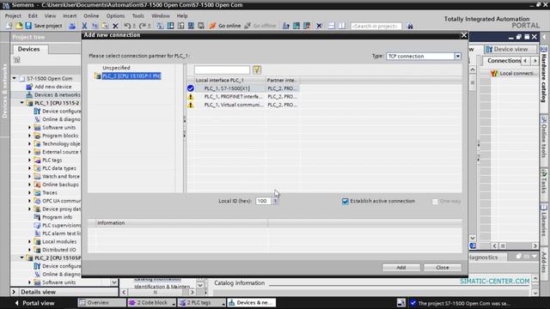
Task: Click the funnel filter icon
Action: coord(257,70)
